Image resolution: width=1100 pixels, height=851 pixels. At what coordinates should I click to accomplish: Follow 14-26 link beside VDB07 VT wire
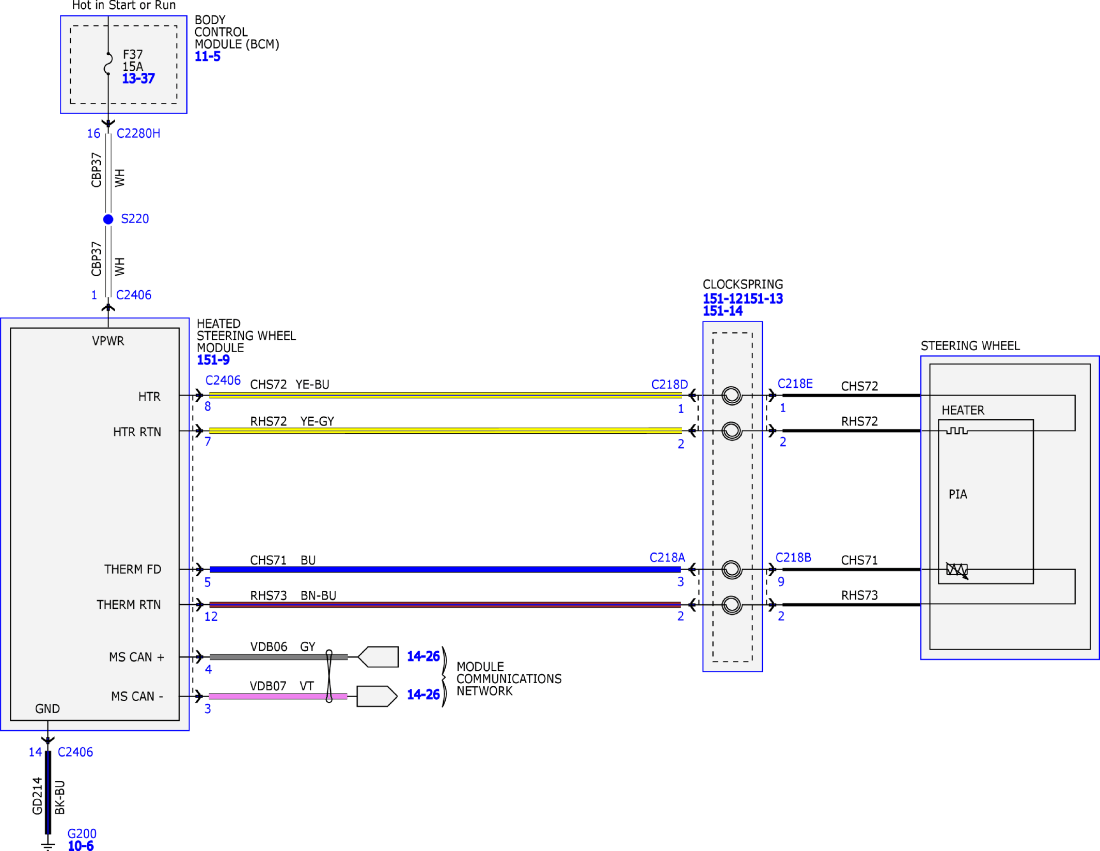point(423,695)
